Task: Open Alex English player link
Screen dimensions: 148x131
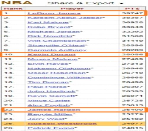Action: click(49, 105)
